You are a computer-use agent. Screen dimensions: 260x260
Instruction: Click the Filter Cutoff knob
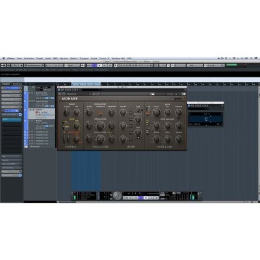coord(157,112)
